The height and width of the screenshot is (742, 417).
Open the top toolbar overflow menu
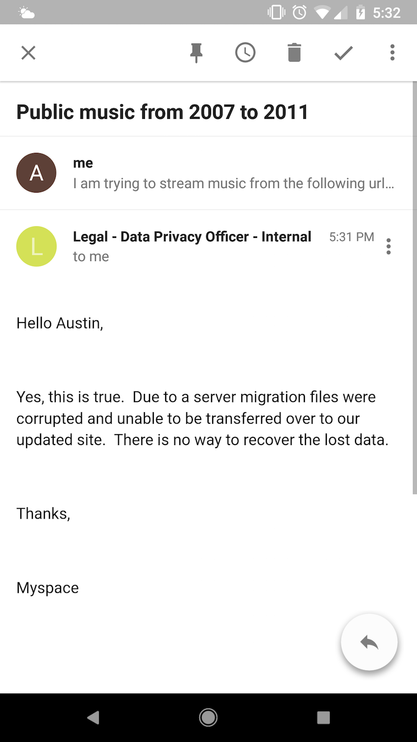(x=392, y=53)
